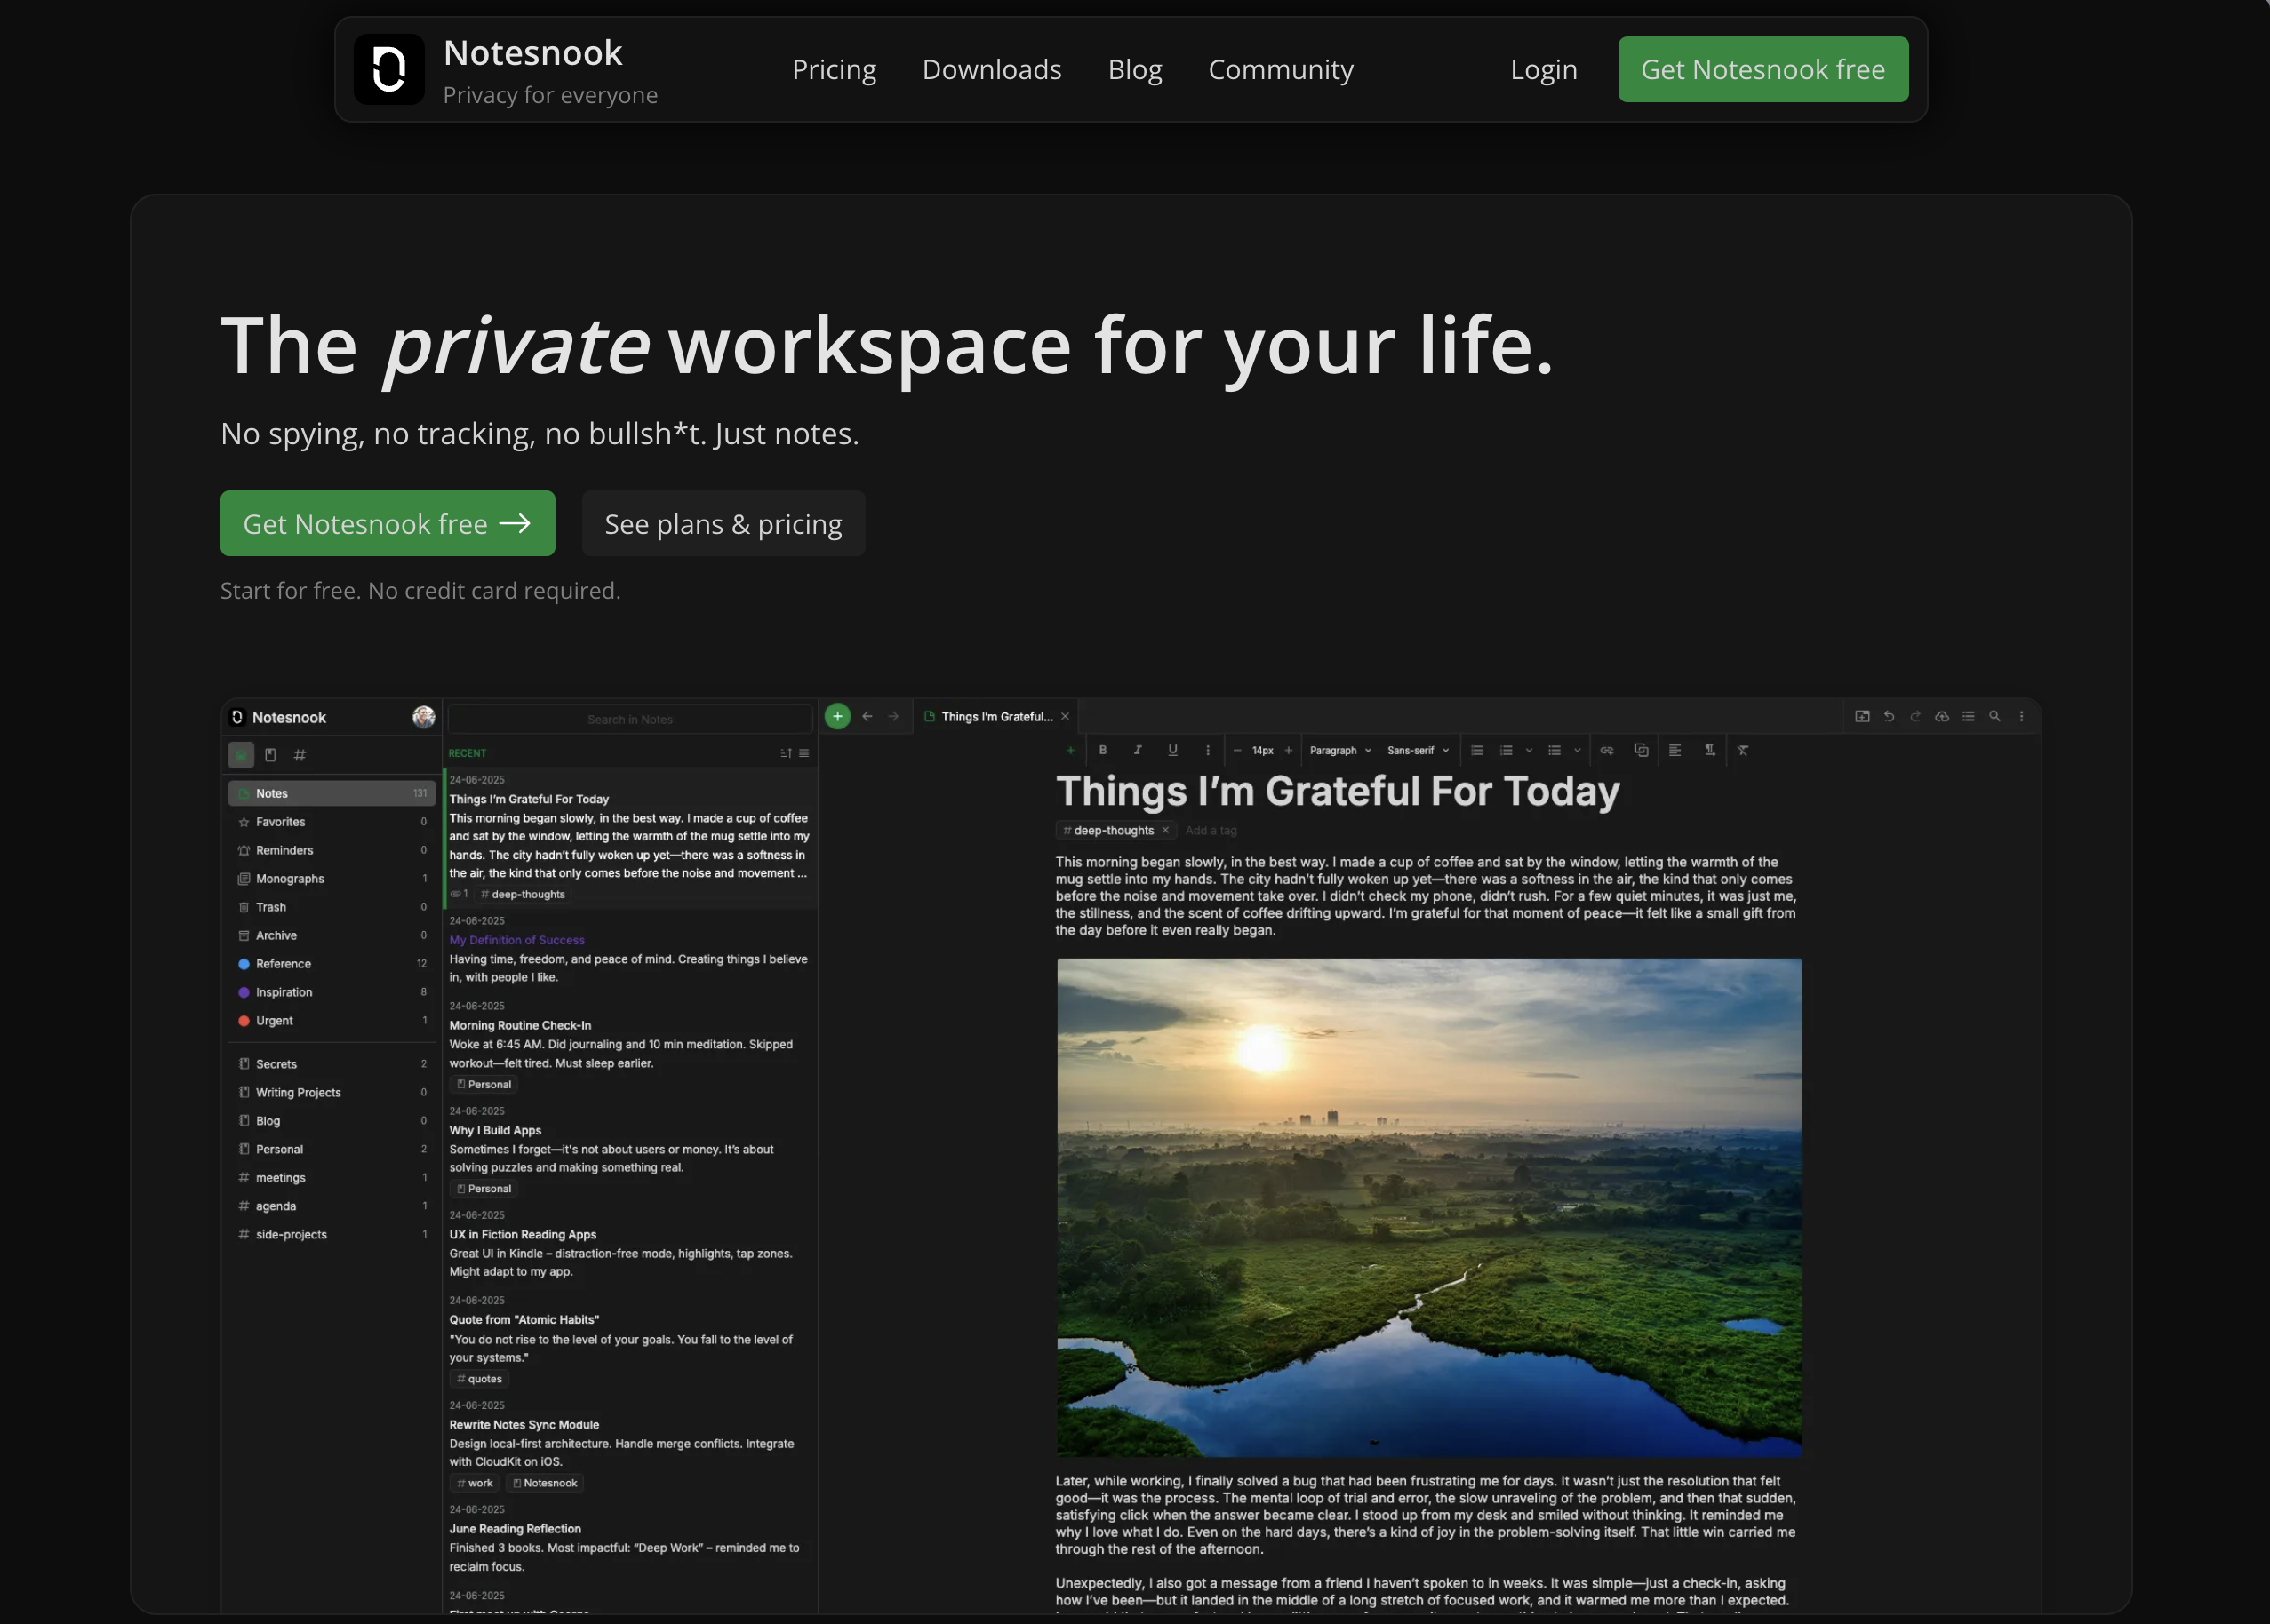Open the Downloads menu item

click(990, 69)
